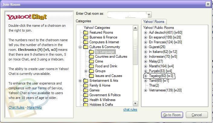Click the Cancel button
This screenshot has width=213, height=123.
click(x=197, y=115)
